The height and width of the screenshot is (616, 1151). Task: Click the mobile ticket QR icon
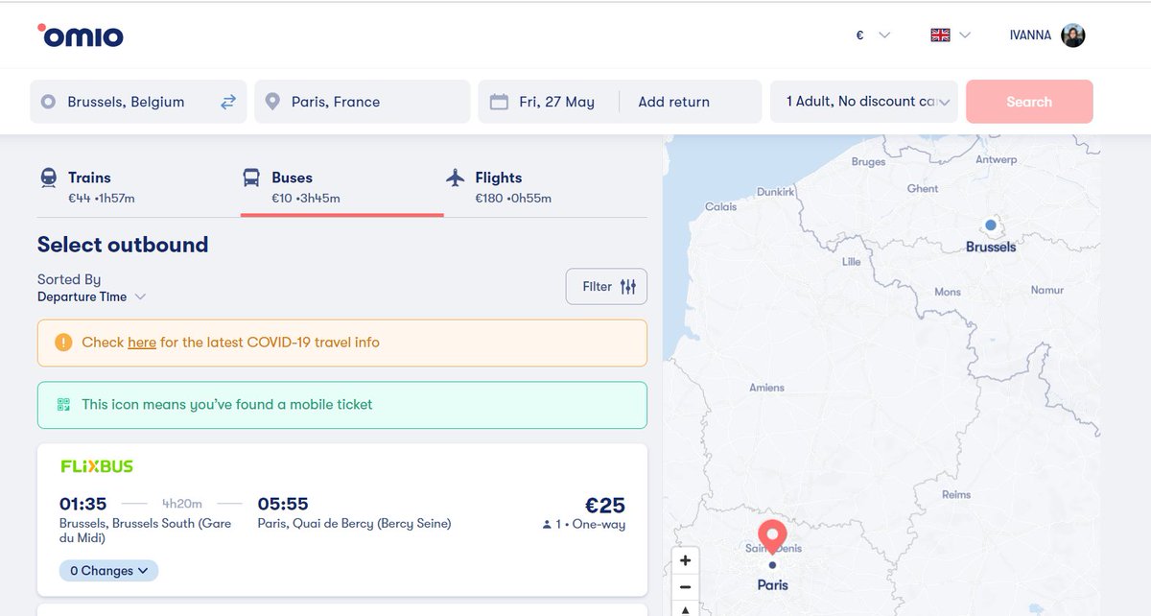pos(64,405)
